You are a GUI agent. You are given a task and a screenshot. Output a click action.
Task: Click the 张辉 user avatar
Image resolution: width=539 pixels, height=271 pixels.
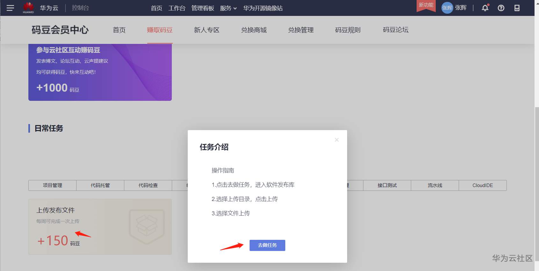coord(447,8)
